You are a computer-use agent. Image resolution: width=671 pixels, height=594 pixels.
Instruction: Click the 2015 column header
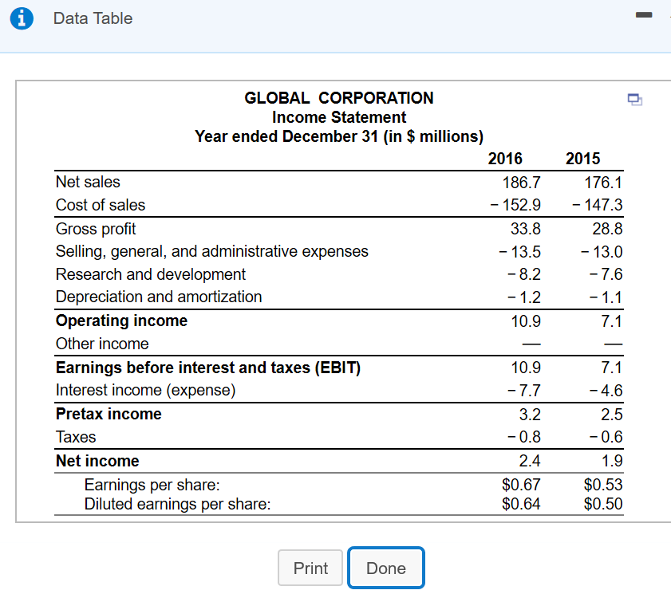[x=583, y=159]
